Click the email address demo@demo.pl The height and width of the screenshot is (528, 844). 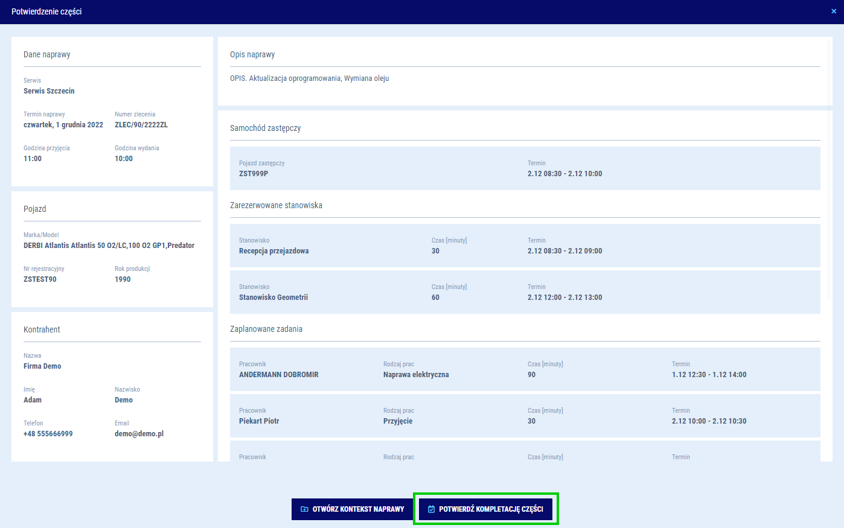click(x=139, y=434)
